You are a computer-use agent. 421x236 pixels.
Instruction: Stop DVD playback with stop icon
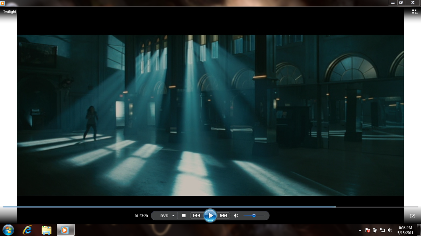184,215
